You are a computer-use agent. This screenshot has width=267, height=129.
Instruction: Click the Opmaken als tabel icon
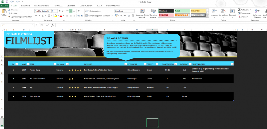click(154, 11)
